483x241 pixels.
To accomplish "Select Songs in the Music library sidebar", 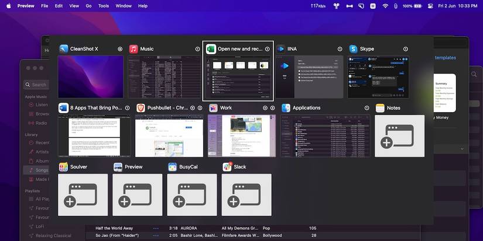I will point(36,170).
